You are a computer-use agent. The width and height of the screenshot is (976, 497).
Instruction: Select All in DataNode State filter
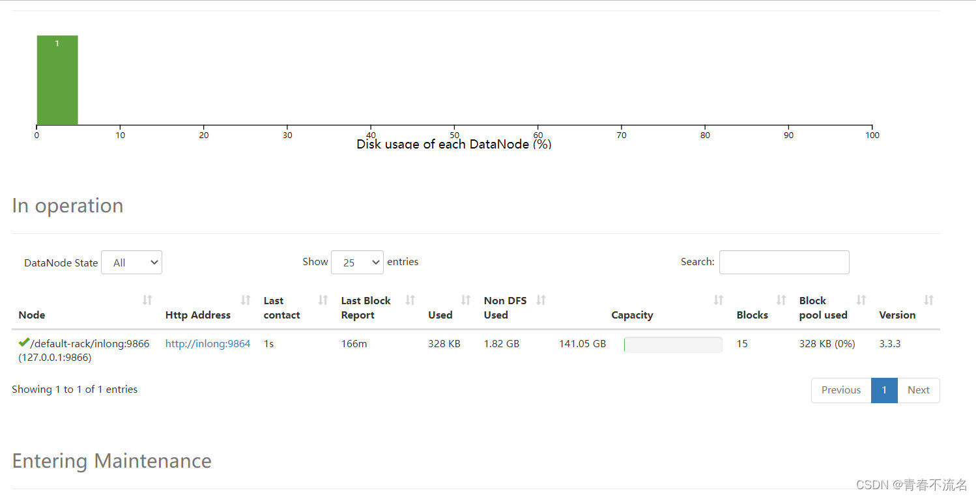[132, 262]
